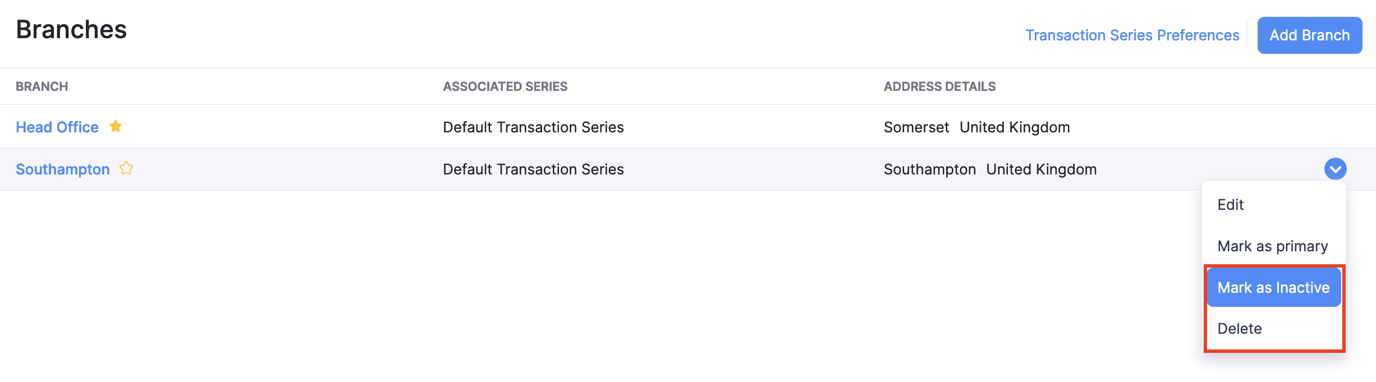This screenshot has height=382, width=1376.
Task: Click the BRANCH column header
Action: coord(42,86)
